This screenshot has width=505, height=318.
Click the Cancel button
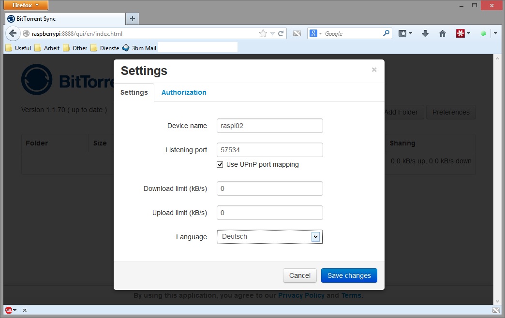click(x=300, y=275)
